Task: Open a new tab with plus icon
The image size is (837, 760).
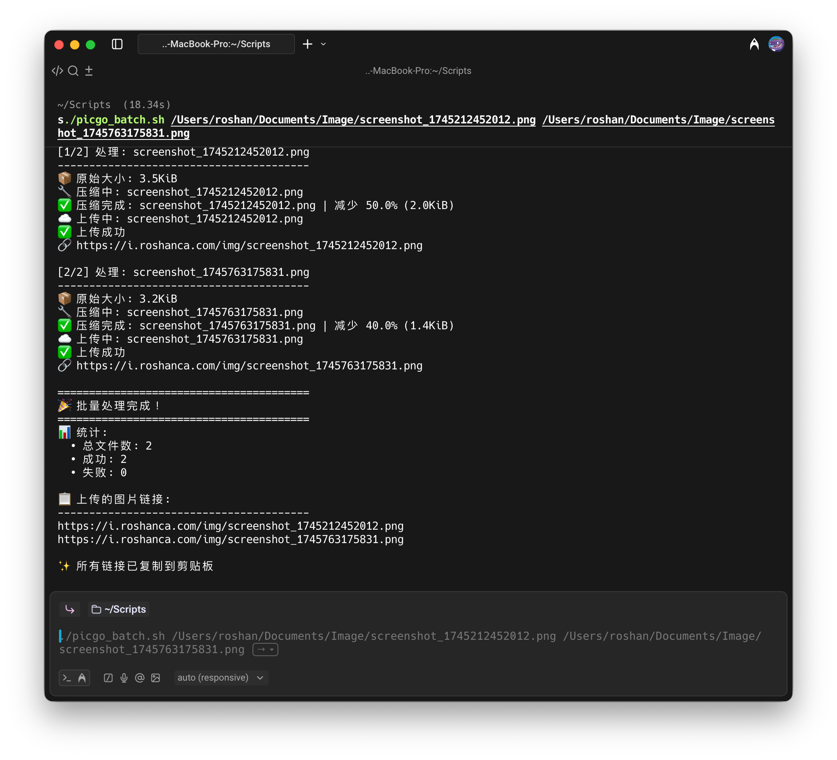Action: 307,44
